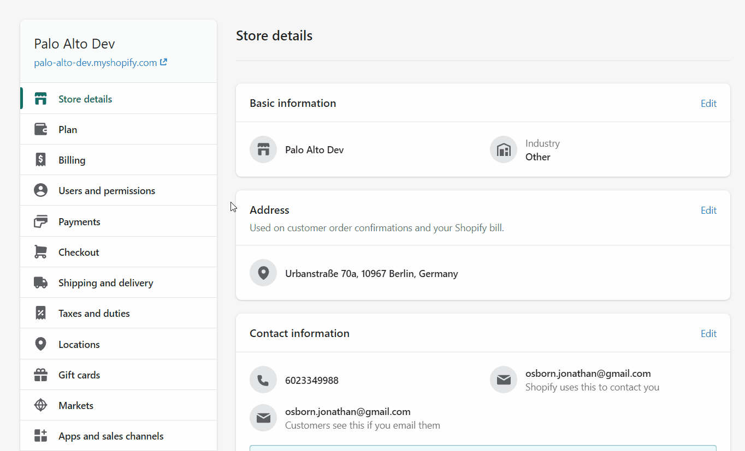Edit the Basic information card
The image size is (745, 451).
coord(708,103)
